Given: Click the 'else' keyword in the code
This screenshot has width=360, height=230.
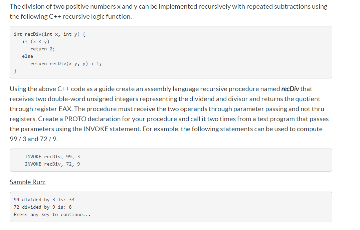Looking at the screenshot, I should [27, 56].
